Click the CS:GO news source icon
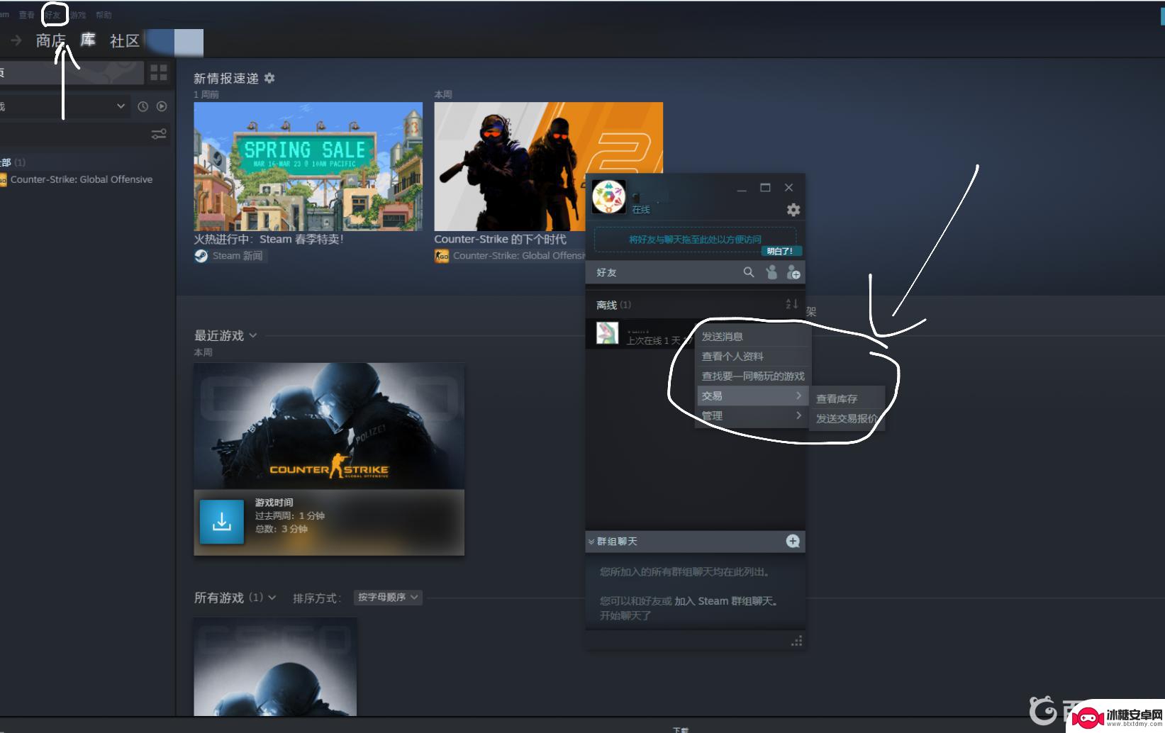 442,256
